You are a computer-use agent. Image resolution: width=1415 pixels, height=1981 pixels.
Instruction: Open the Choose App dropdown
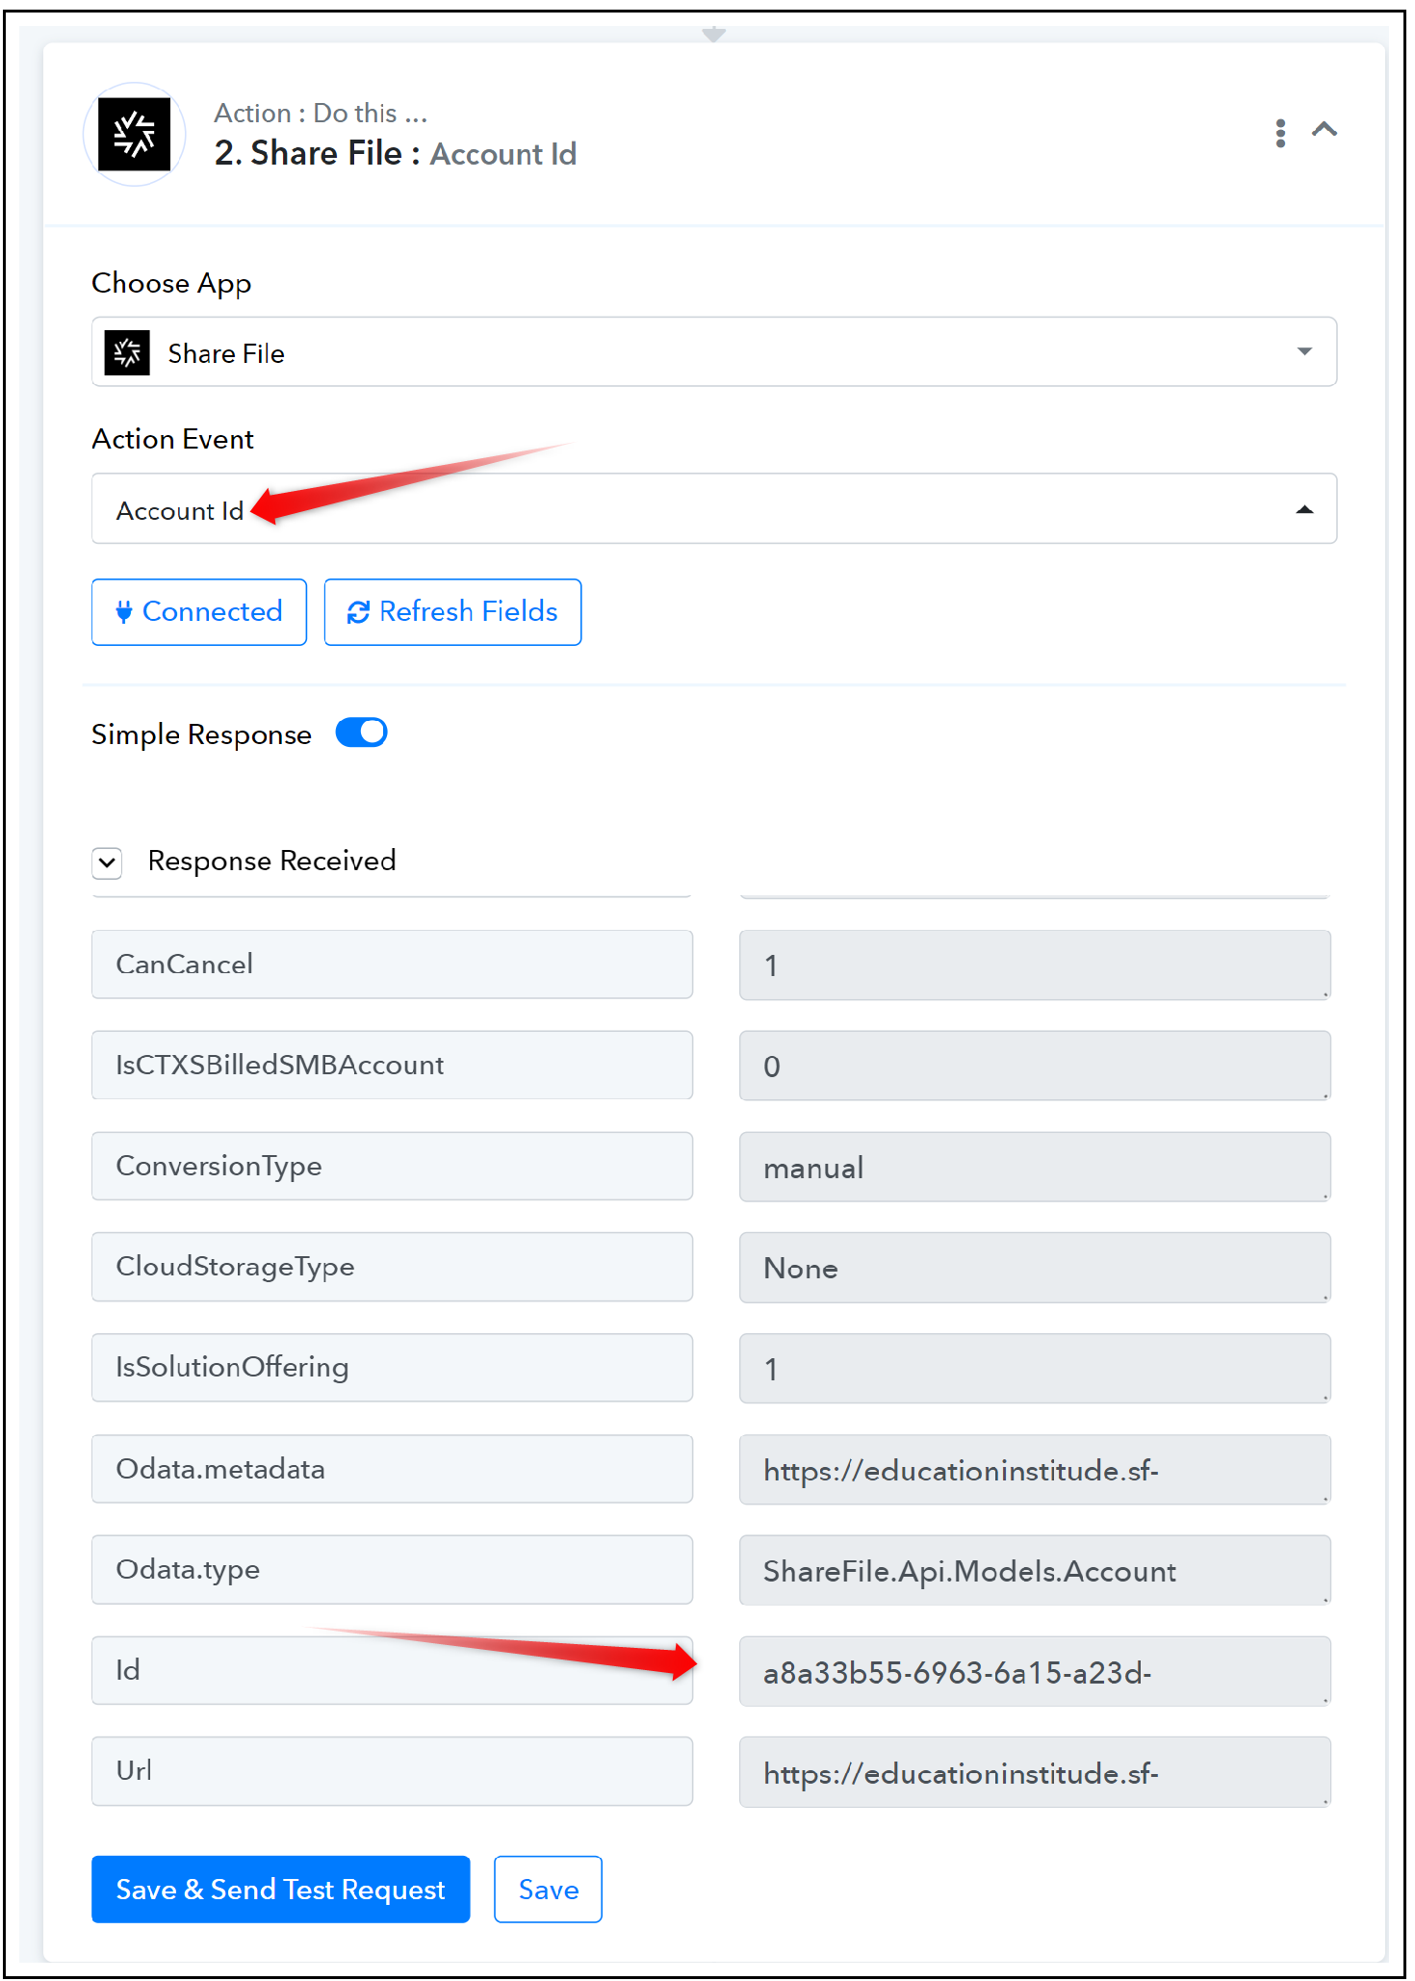click(x=714, y=351)
